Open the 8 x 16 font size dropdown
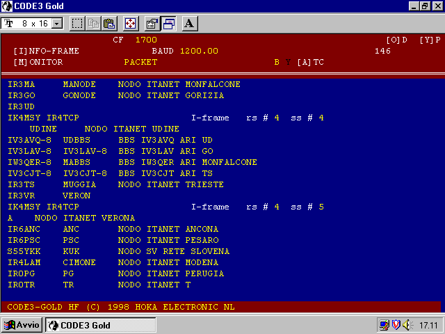The height and width of the screenshot is (334, 445). (57, 24)
